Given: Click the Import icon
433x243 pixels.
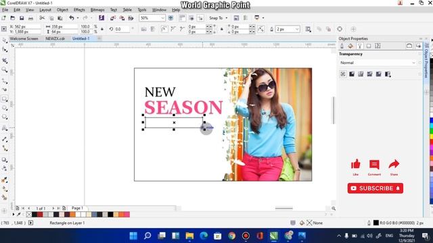Looking at the screenshot, I should click(x=113, y=18).
